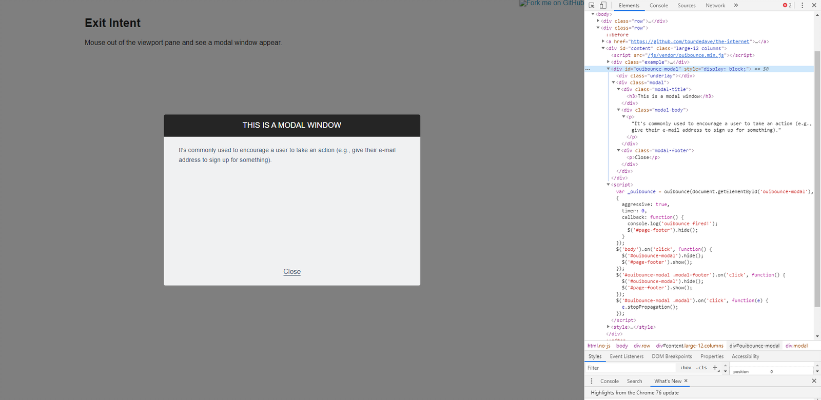Select div.modal in the breadcrumb bar
Viewport: 821px width, 400px height.
click(x=796, y=346)
